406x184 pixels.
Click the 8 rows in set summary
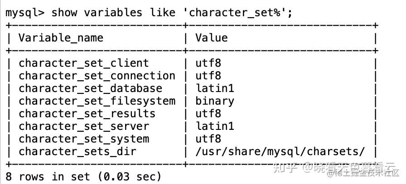pyautogui.click(x=83, y=177)
